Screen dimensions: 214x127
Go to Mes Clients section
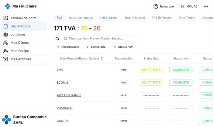pyautogui.click(x=24, y=43)
